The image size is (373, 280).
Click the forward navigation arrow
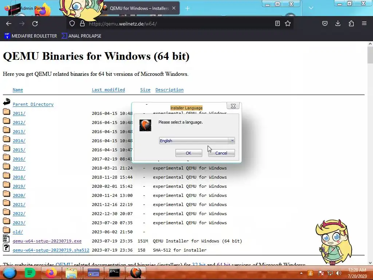[x=22, y=24]
